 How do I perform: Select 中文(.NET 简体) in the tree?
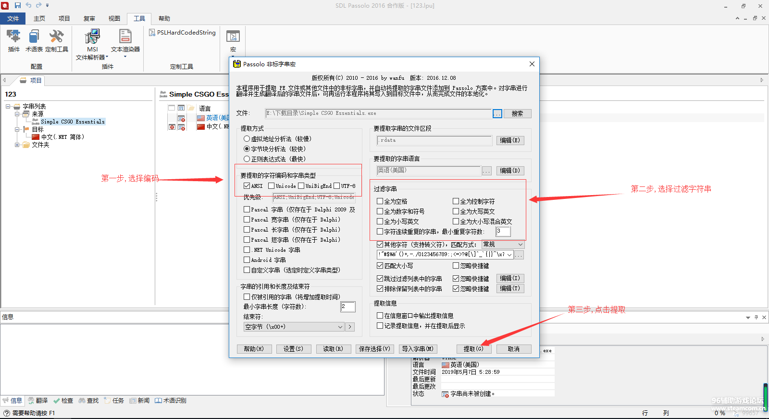click(x=62, y=137)
